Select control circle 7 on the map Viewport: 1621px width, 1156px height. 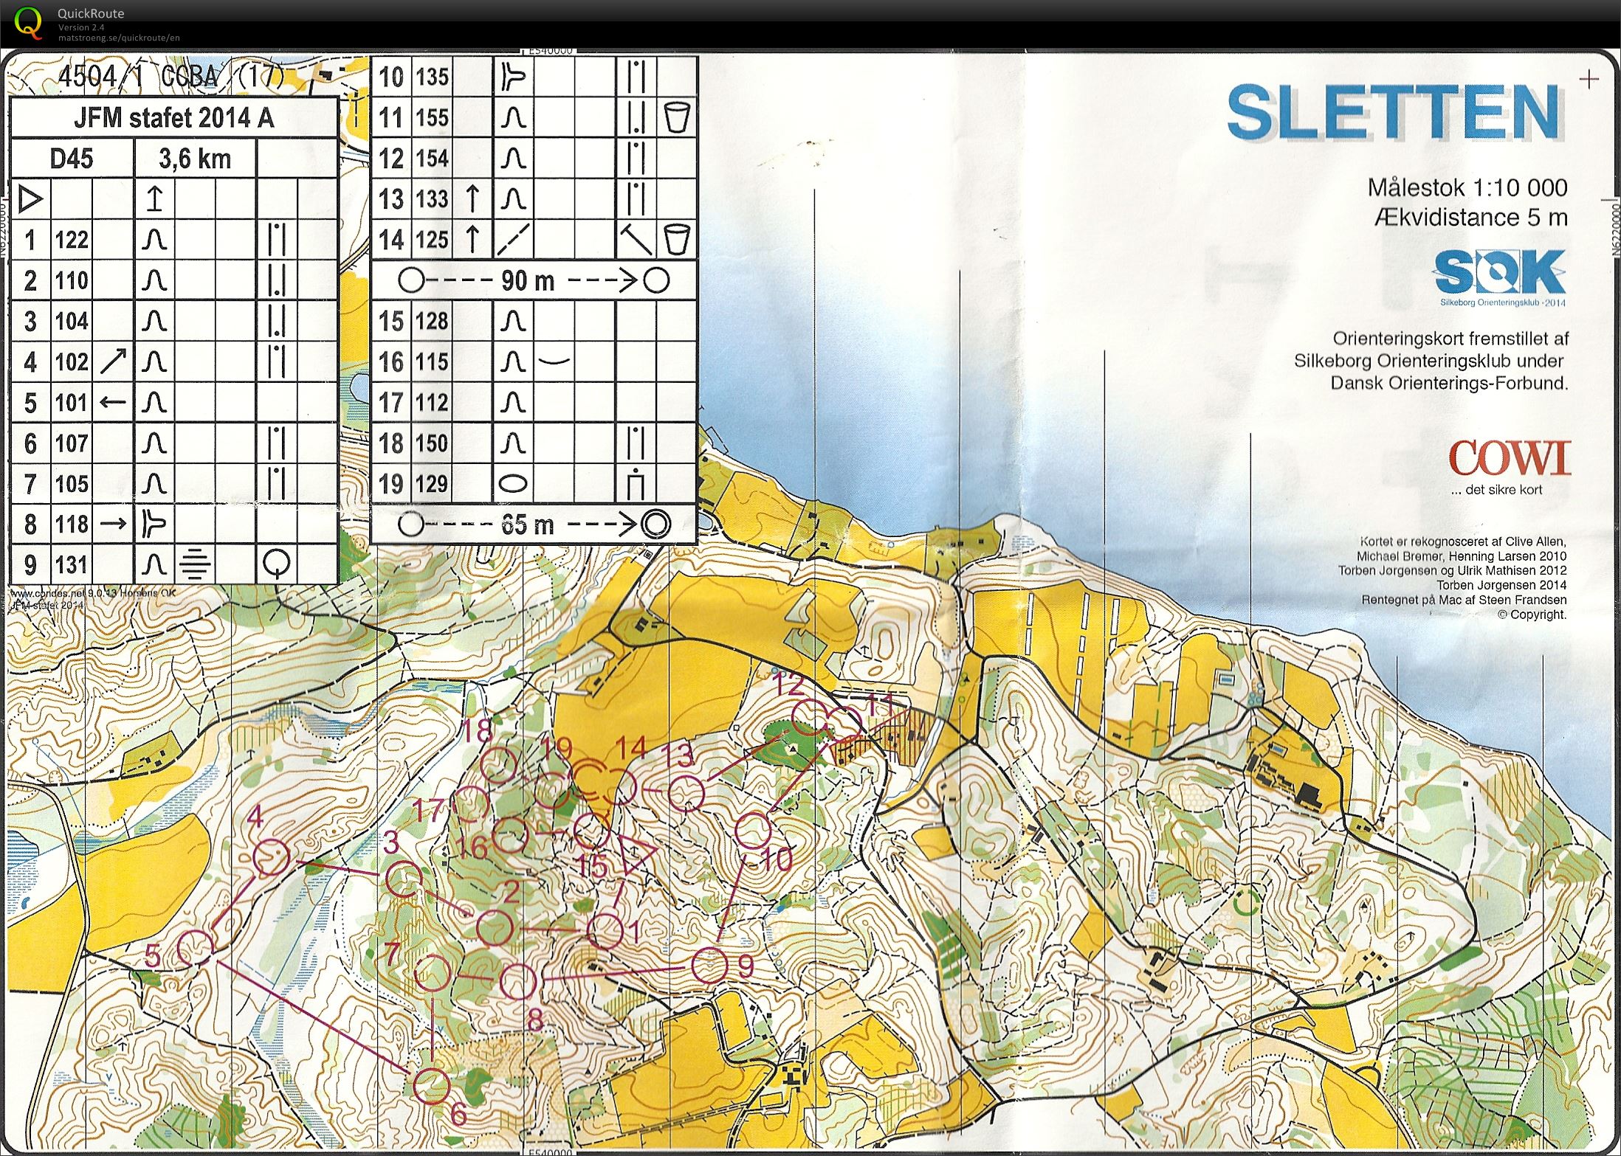[432, 972]
